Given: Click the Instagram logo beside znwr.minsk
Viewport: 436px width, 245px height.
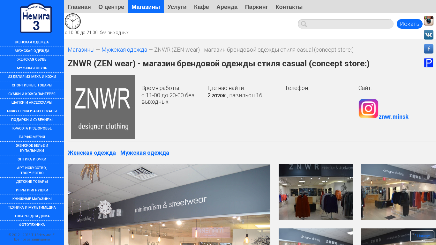Looking at the screenshot, I should click(x=368, y=109).
